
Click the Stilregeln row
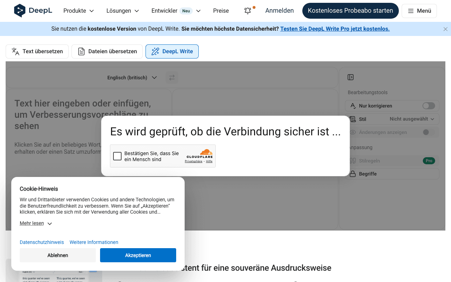tap(392, 161)
